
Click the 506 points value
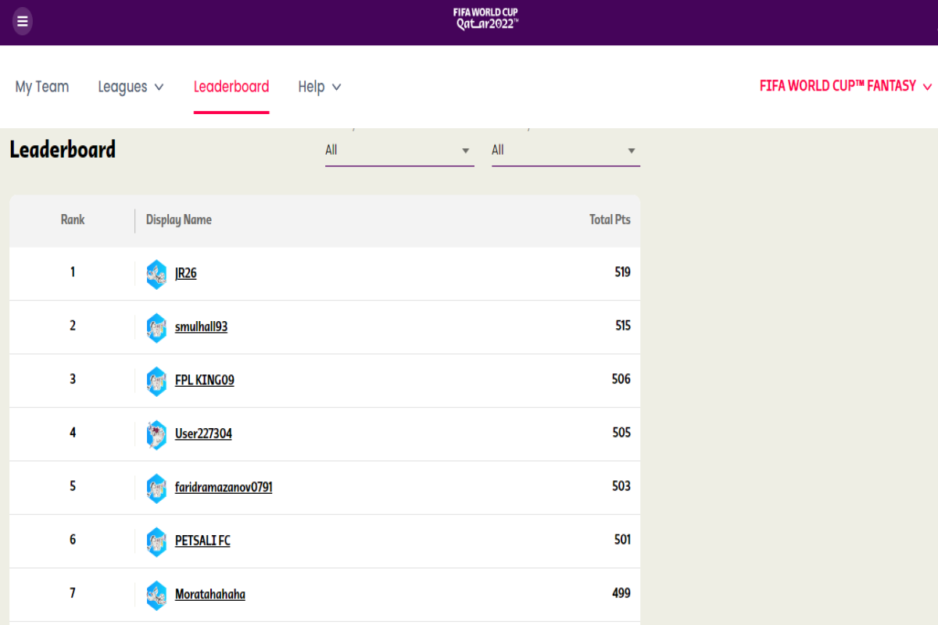(x=621, y=379)
